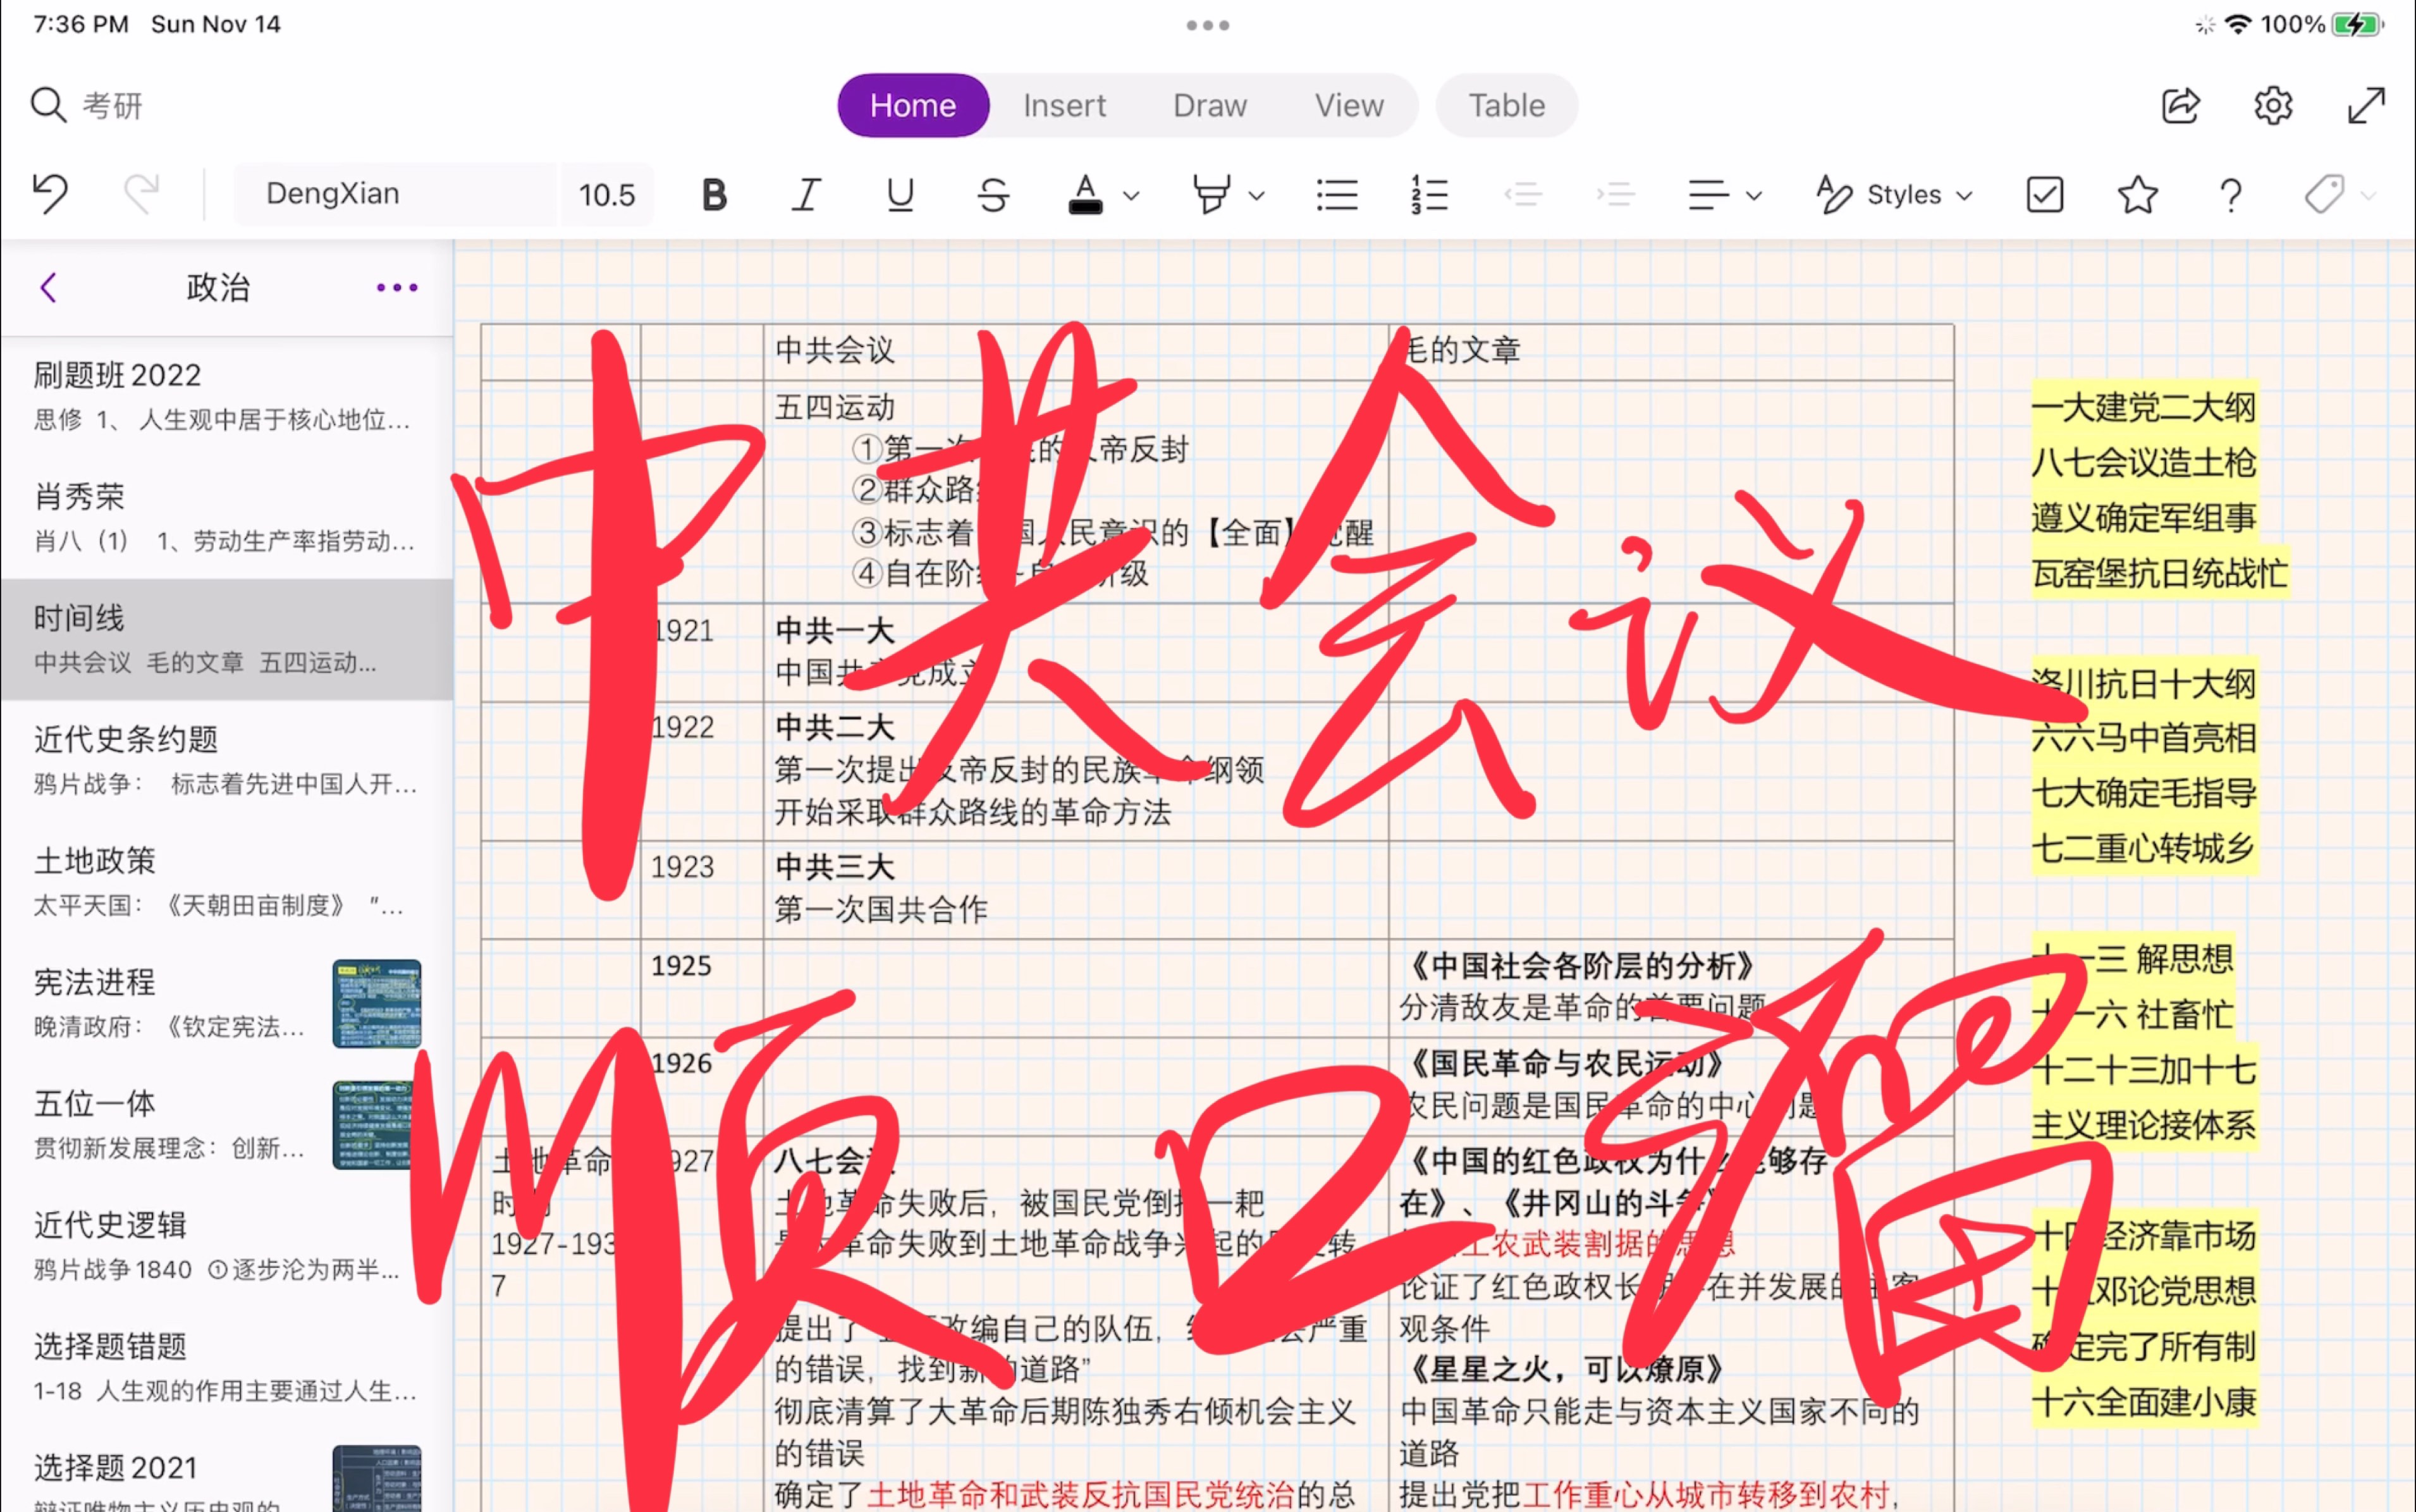Switch to the Insert tab
The height and width of the screenshot is (1512, 2416).
coord(1065,105)
